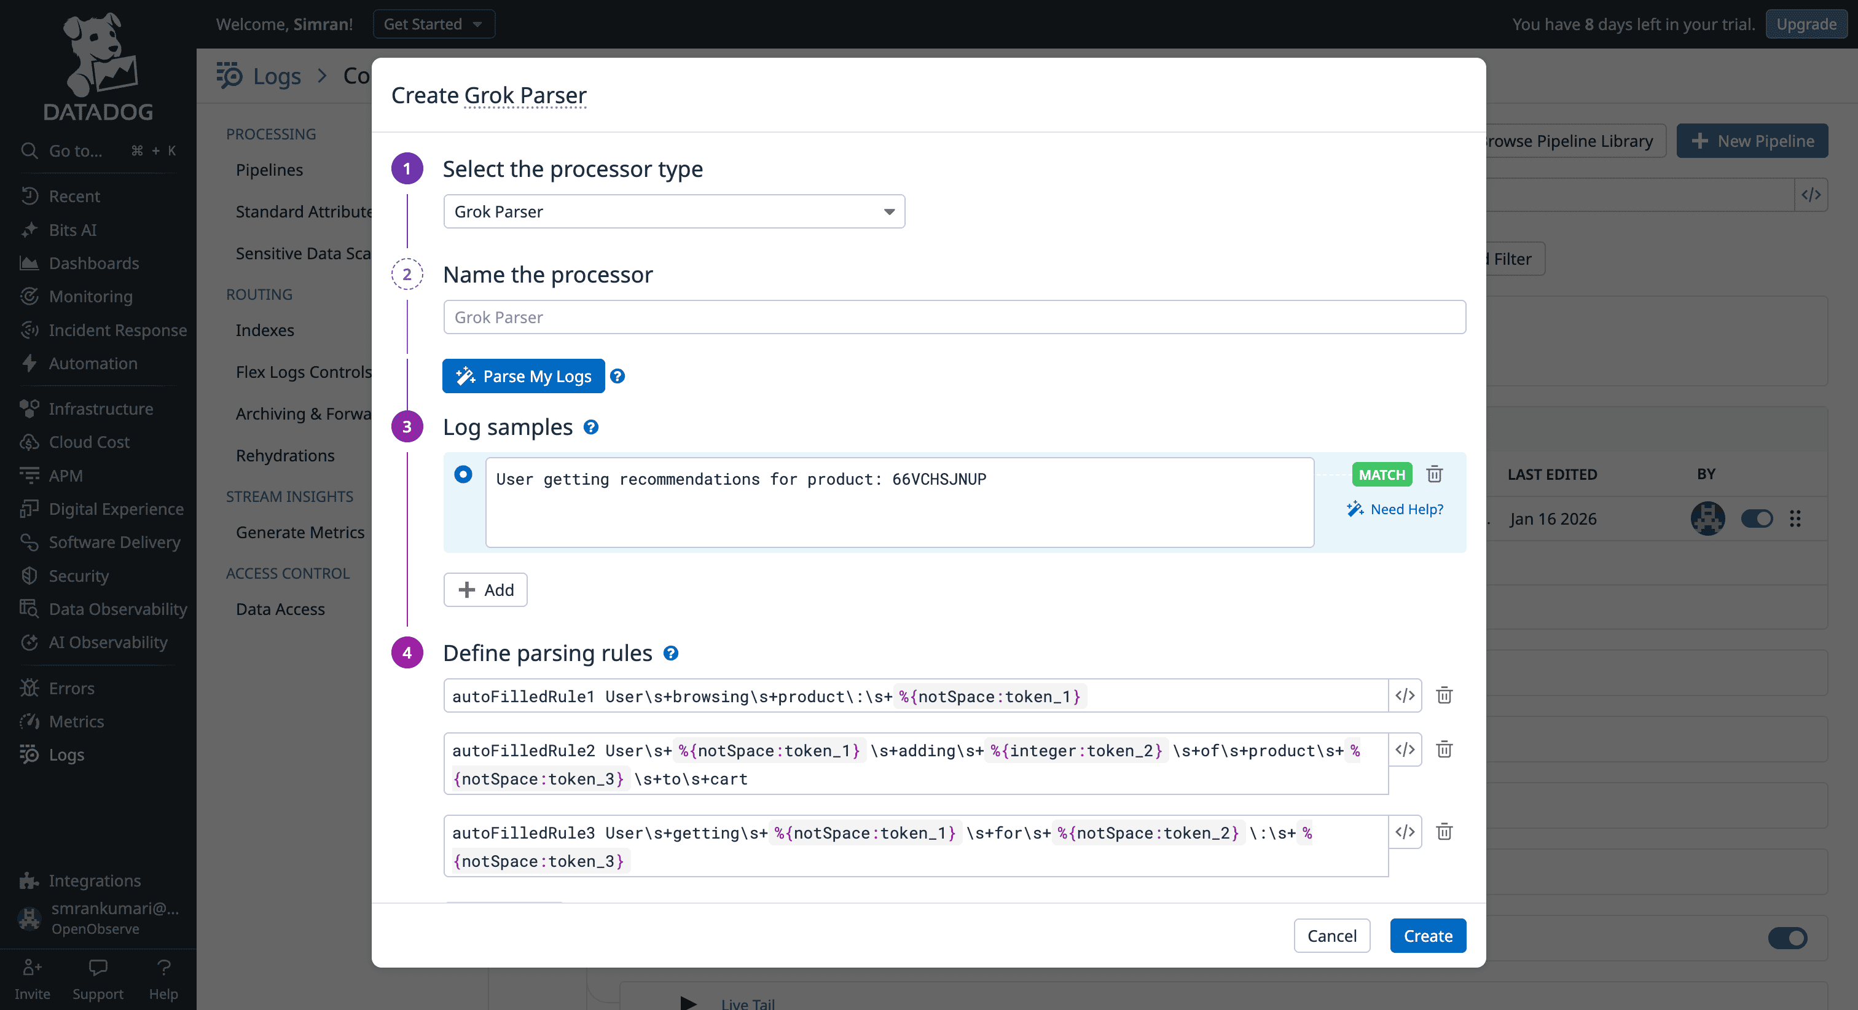The width and height of the screenshot is (1858, 1010).
Task: Open Dashboards from the sidebar
Action: coord(94,262)
